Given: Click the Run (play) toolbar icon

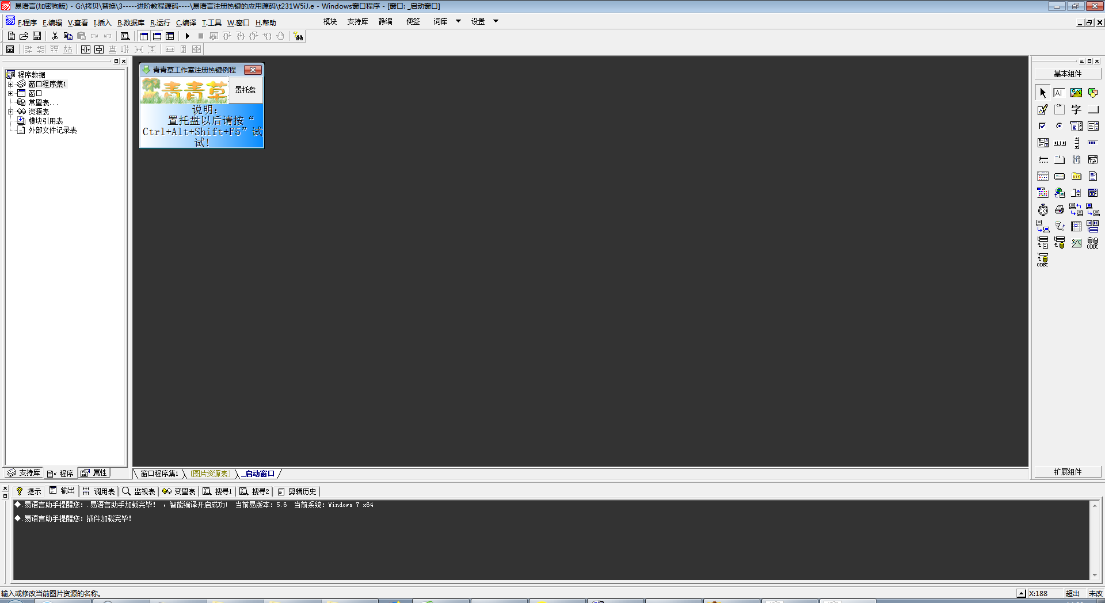Looking at the screenshot, I should (x=187, y=36).
